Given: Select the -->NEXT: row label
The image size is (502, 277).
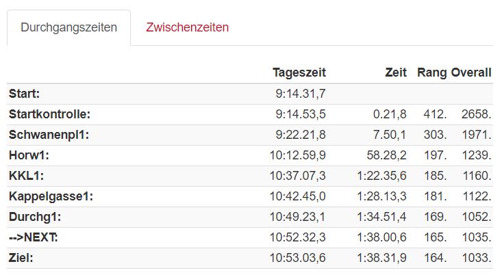Looking at the screenshot, I should pos(34,237).
